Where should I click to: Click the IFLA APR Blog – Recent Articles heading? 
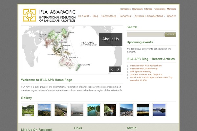[151, 59]
